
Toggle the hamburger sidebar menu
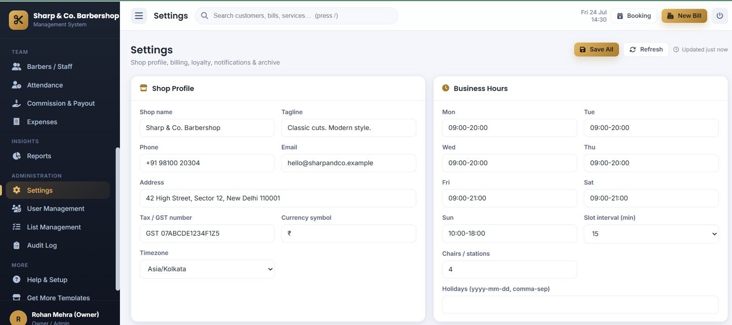139,16
